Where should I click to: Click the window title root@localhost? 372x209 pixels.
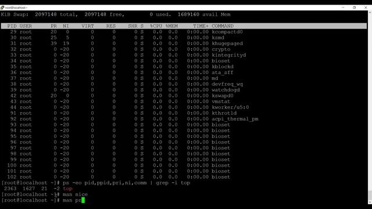pyautogui.click(x=16, y=8)
